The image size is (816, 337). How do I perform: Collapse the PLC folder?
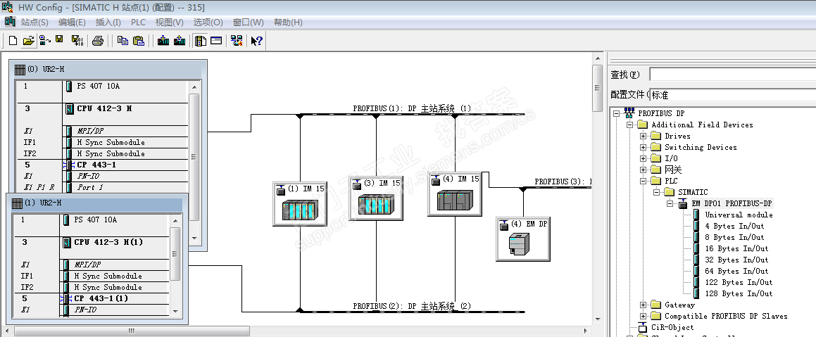(x=644, y=181)
